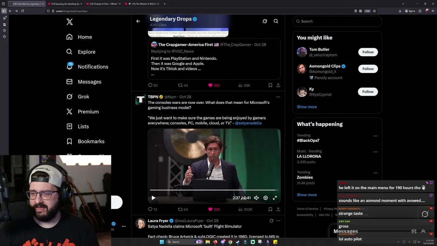This screenshot has height=246, width=437.
Task: View analytics of the 202K views post
Action: point(245,209)
